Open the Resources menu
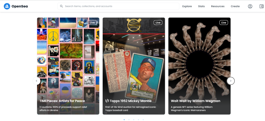 [x=218, y=6]
